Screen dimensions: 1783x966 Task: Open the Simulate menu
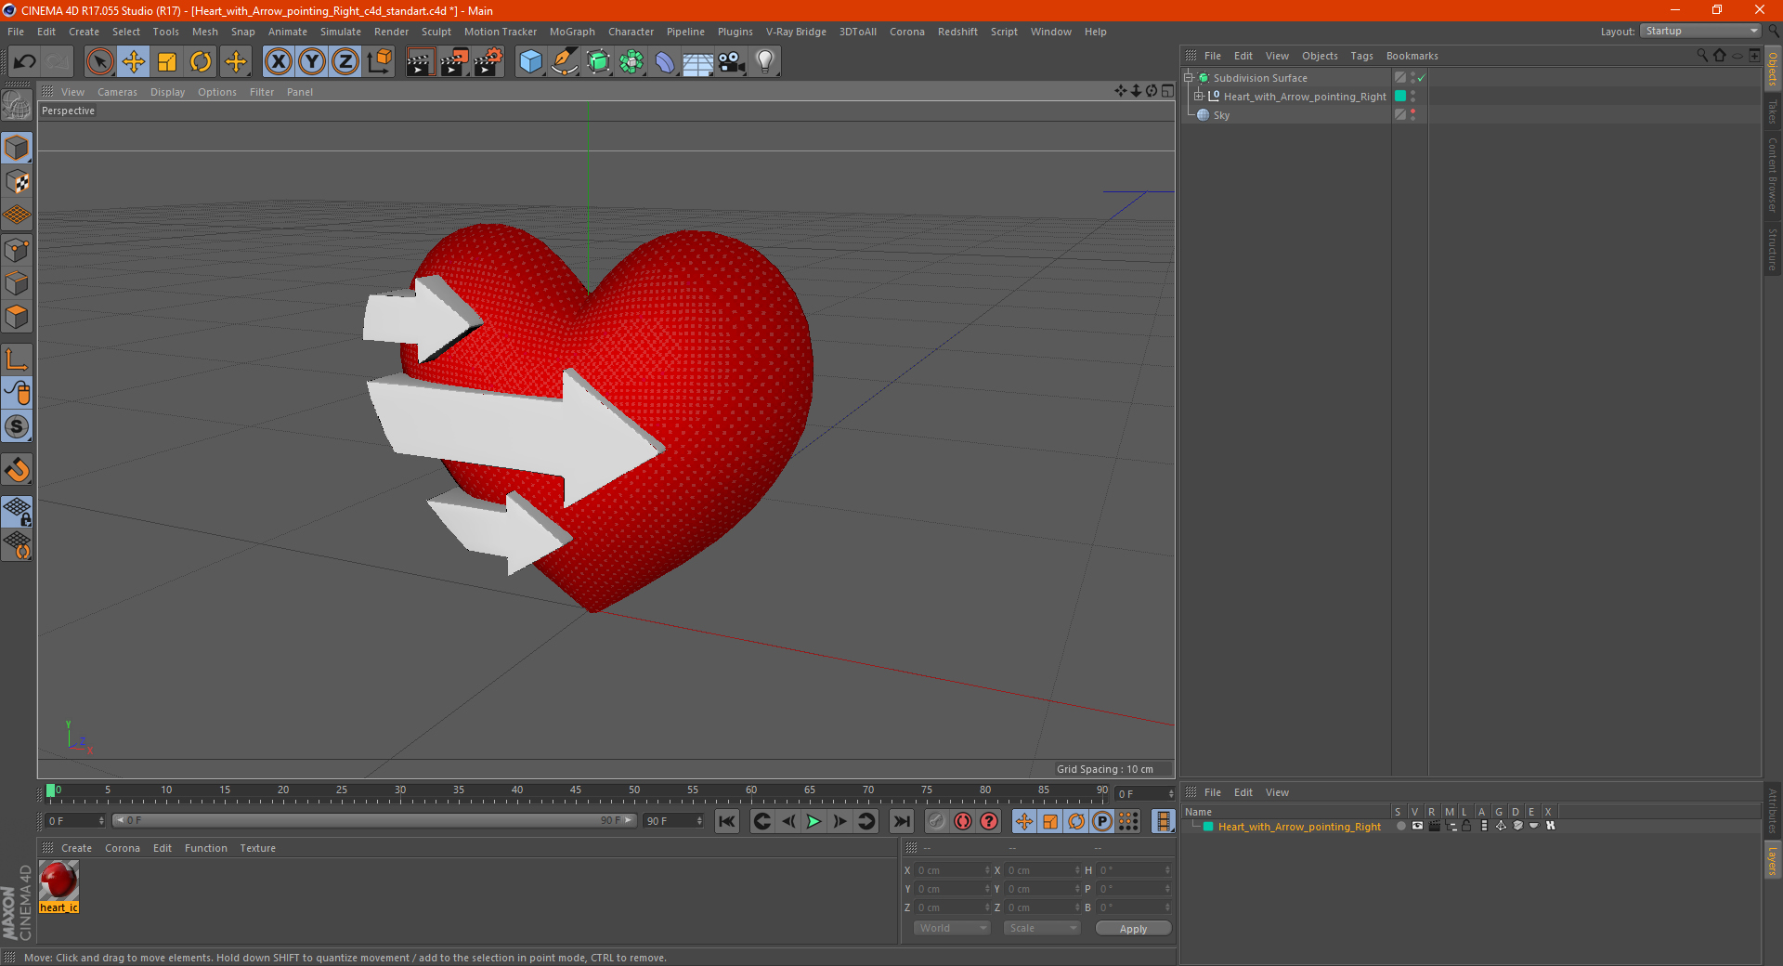coord(340,32)
